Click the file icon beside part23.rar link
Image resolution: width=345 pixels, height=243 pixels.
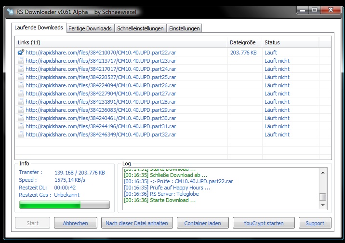21,60
